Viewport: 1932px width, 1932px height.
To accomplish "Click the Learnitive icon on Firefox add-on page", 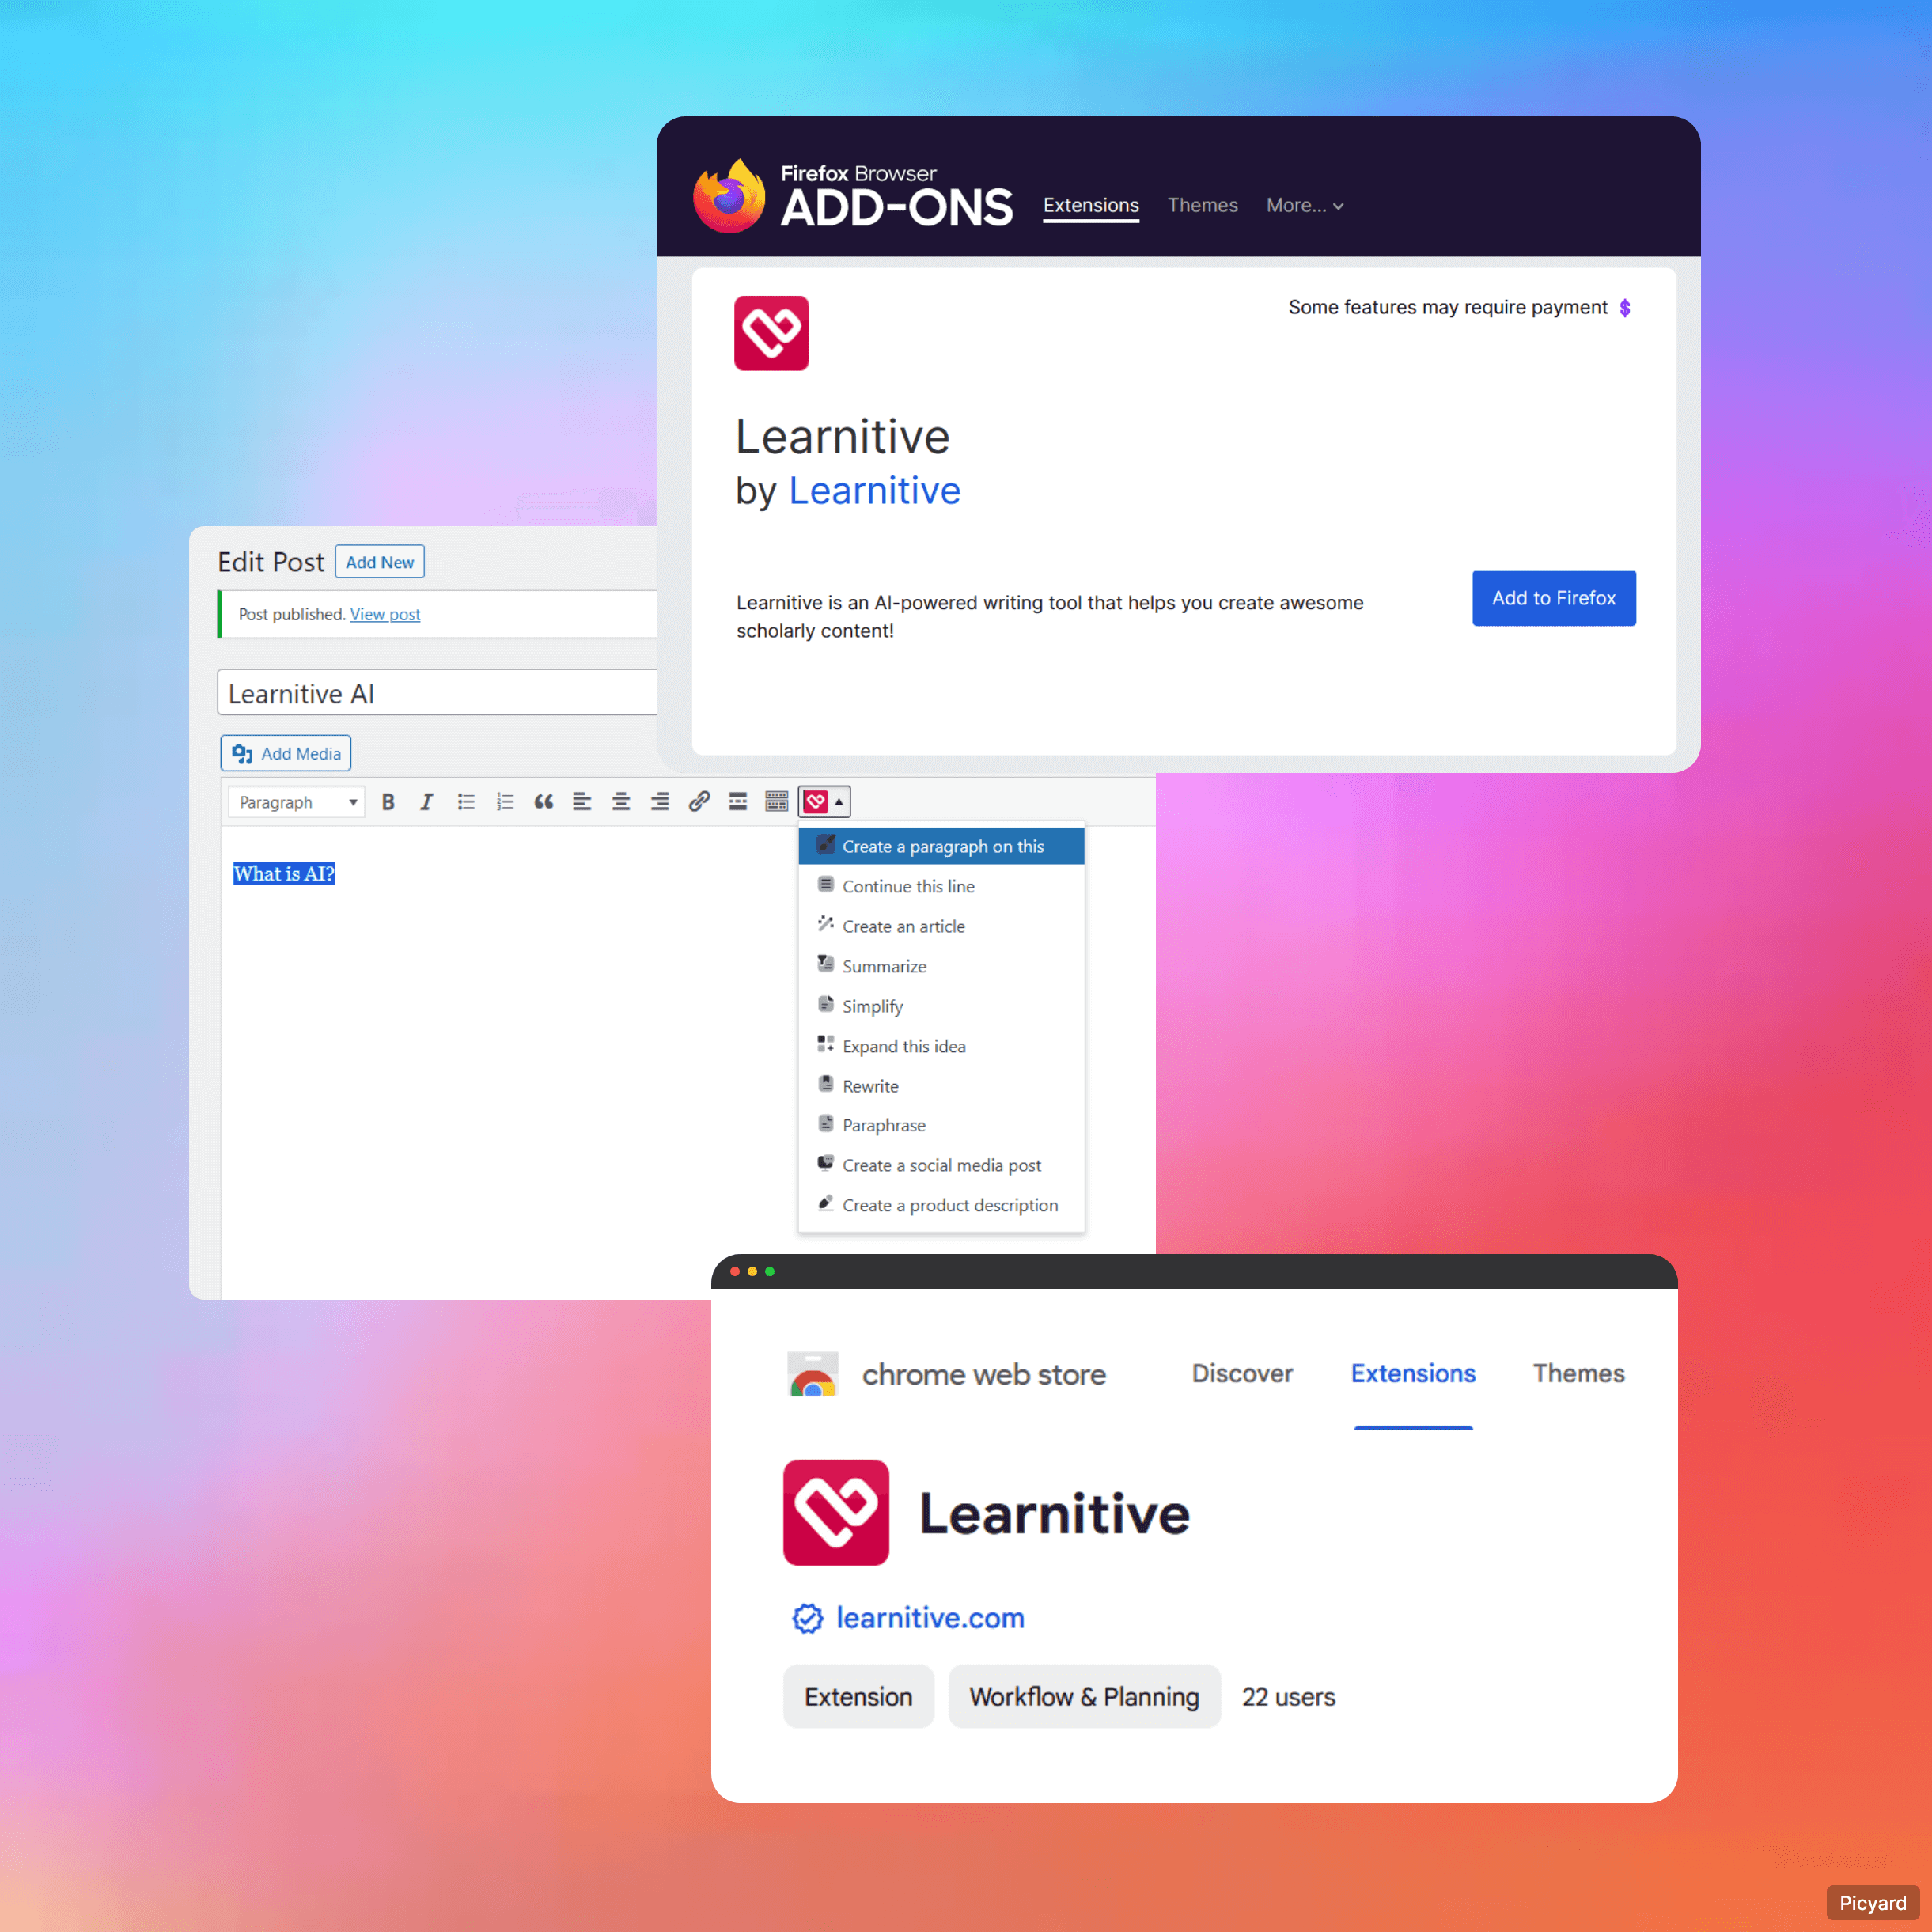I will (x=771, y=333).
